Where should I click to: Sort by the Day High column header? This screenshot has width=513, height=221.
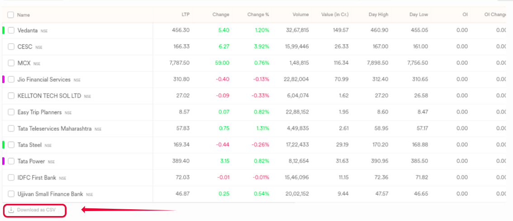(378, 14)
